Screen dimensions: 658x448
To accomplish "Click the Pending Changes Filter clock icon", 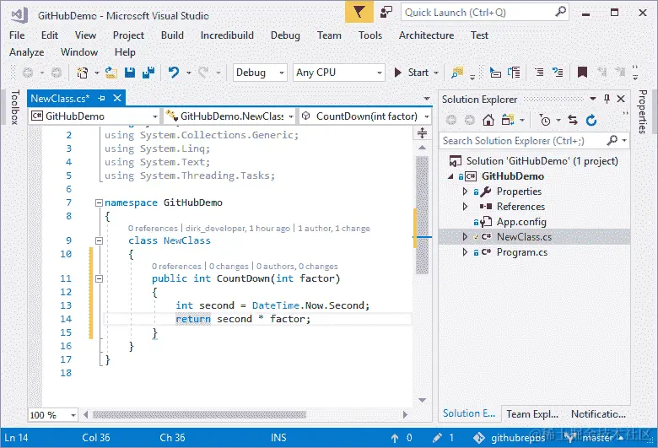I will tap(545, 121).
